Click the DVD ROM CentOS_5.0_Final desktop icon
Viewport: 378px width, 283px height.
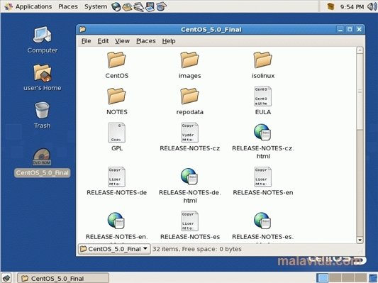tap(42, 157)
